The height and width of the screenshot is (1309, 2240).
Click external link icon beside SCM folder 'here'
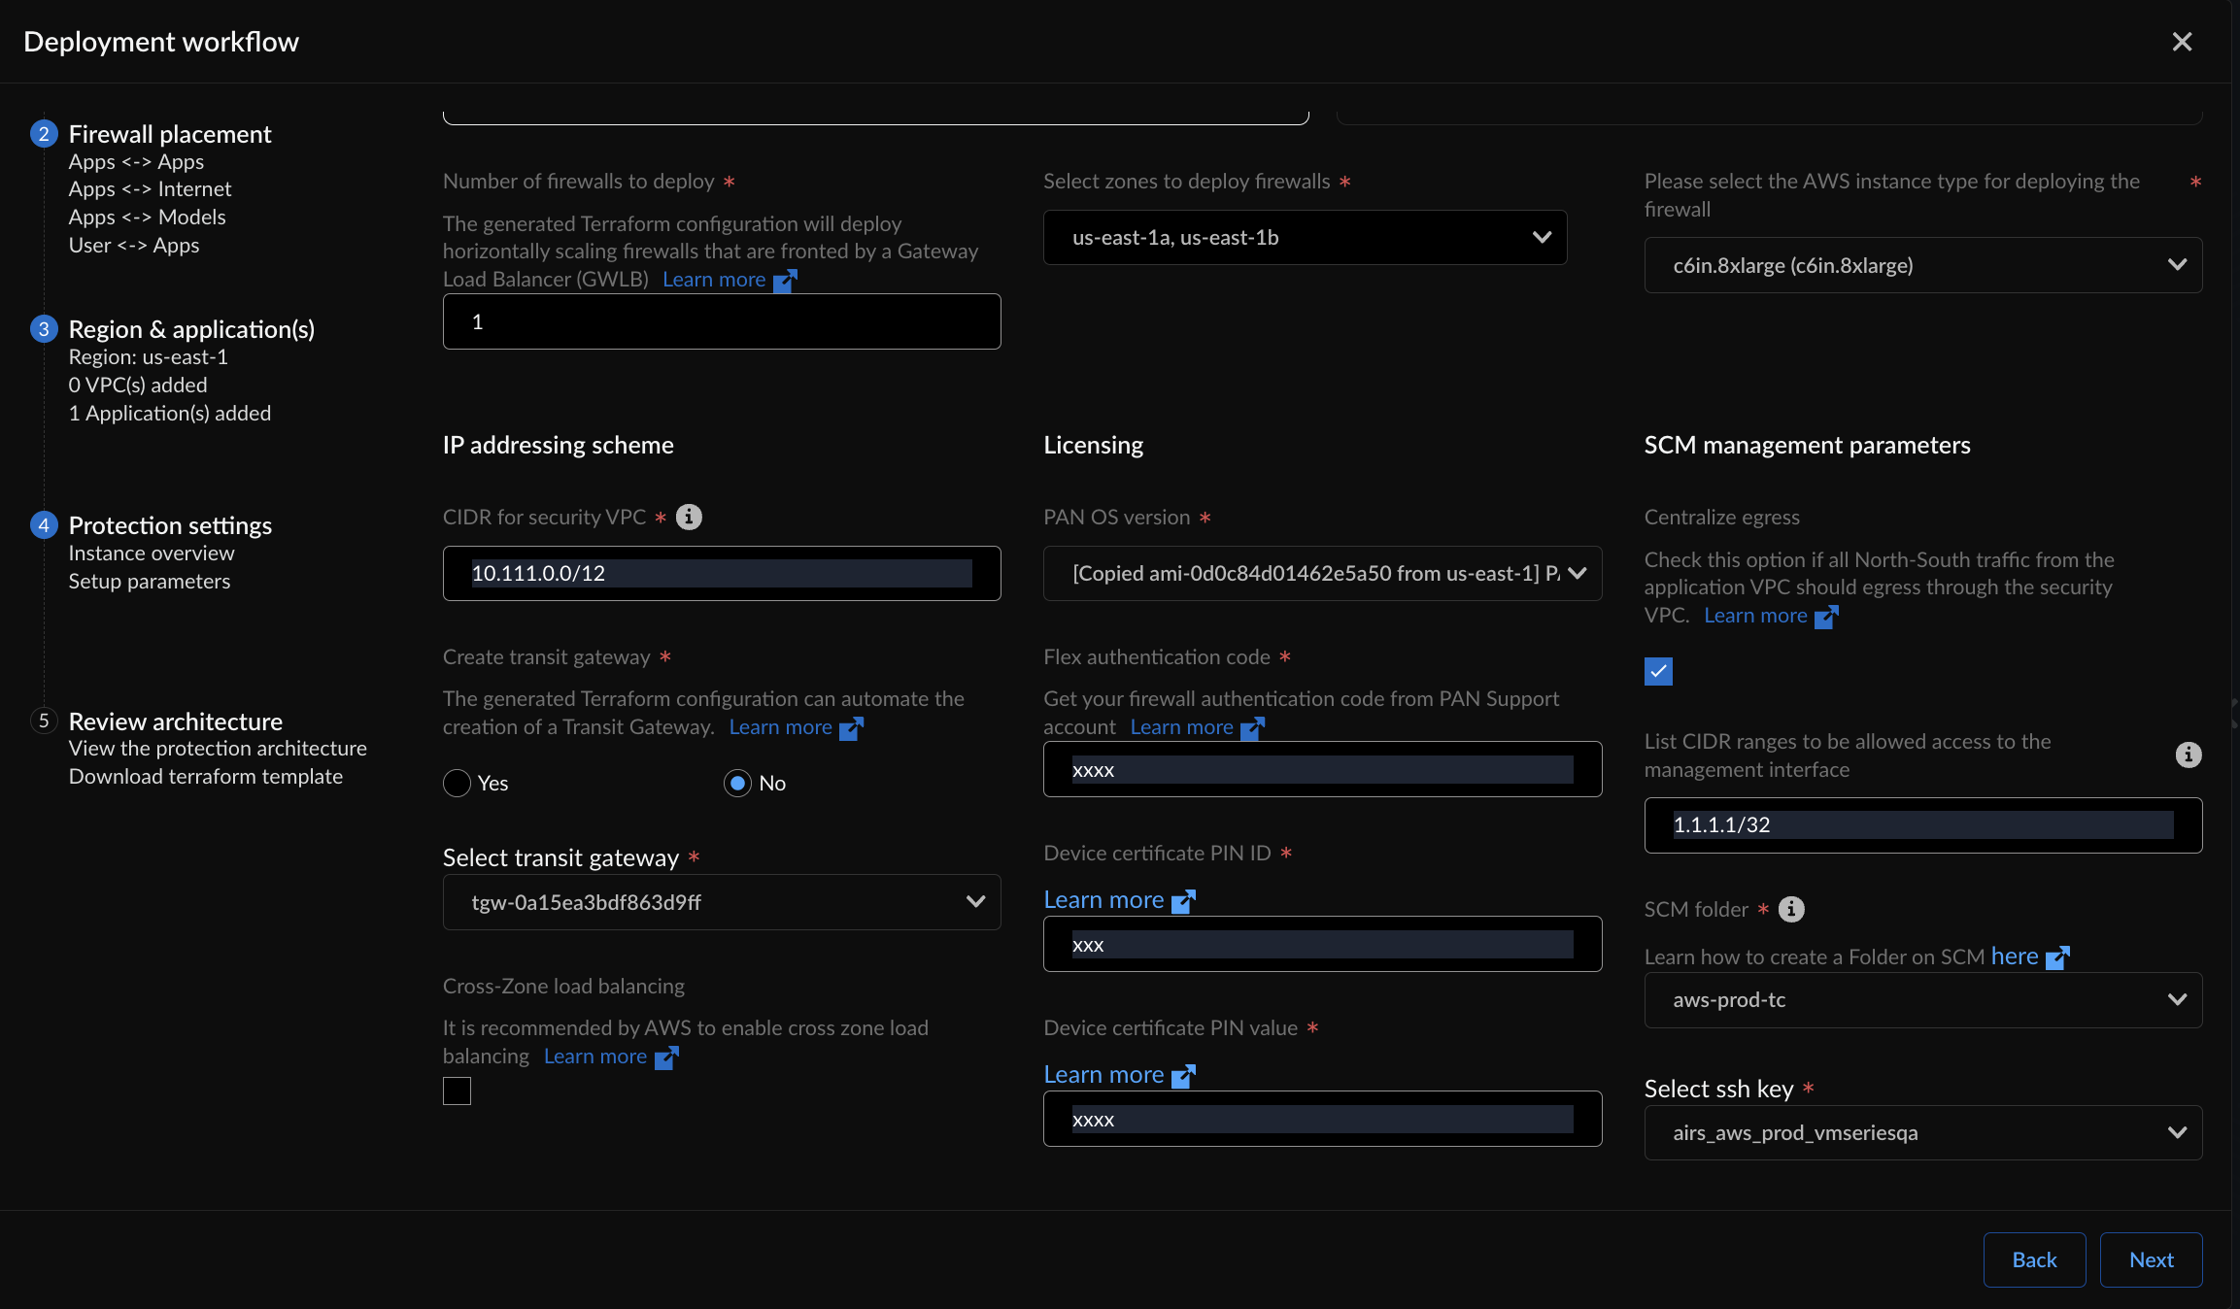[2057, 957]
